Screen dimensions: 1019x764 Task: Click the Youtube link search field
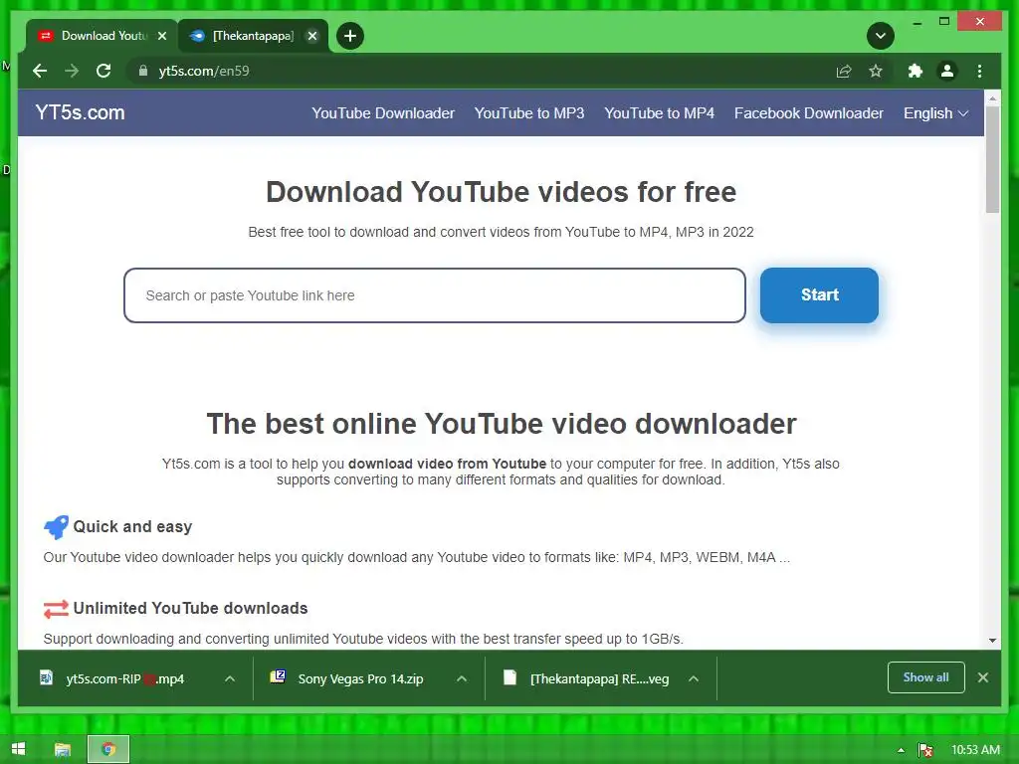435,295
